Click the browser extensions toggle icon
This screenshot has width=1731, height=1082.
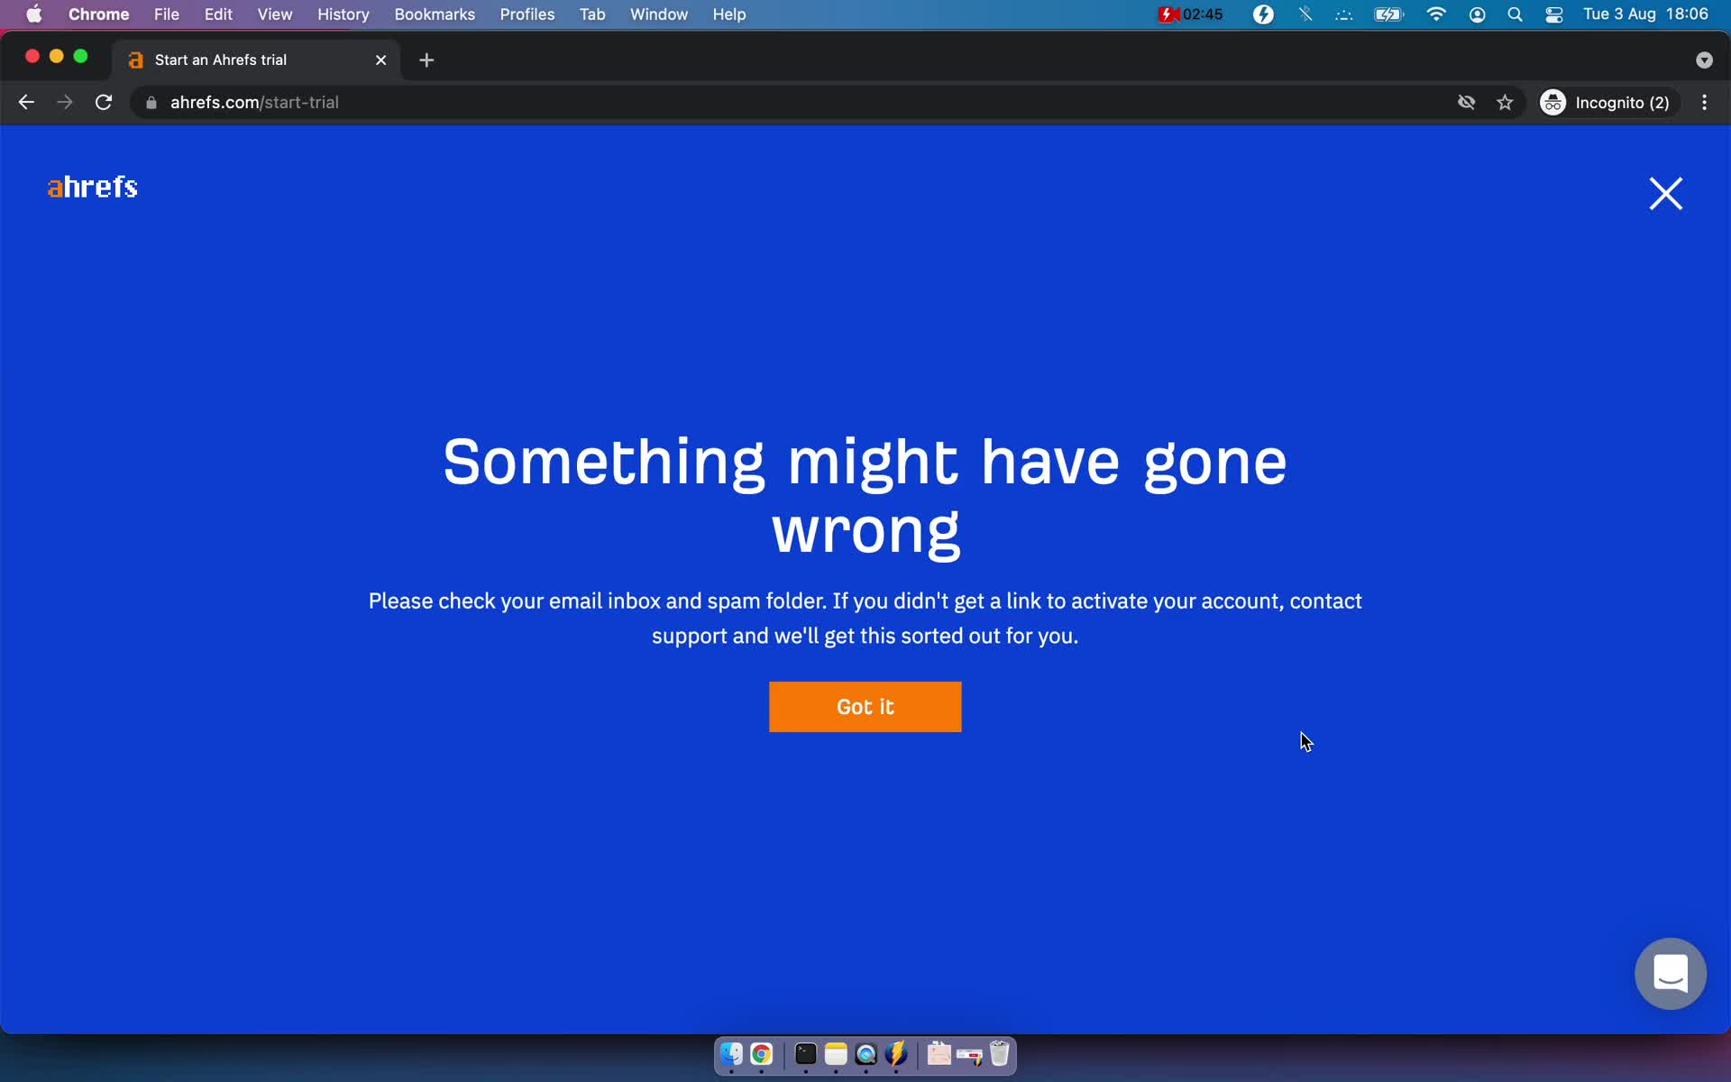[1468, 102]
